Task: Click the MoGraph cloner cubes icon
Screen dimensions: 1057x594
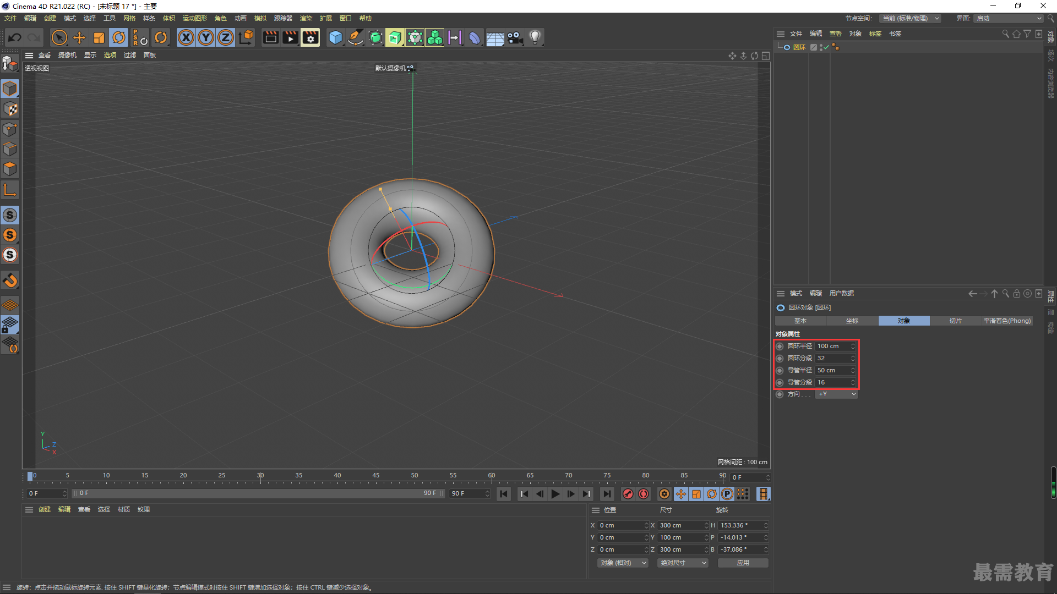Action: 435,37
